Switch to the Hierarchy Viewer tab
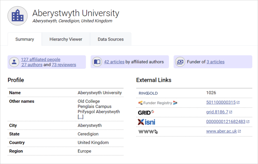The image size is (258, 164). coord(66,39)
